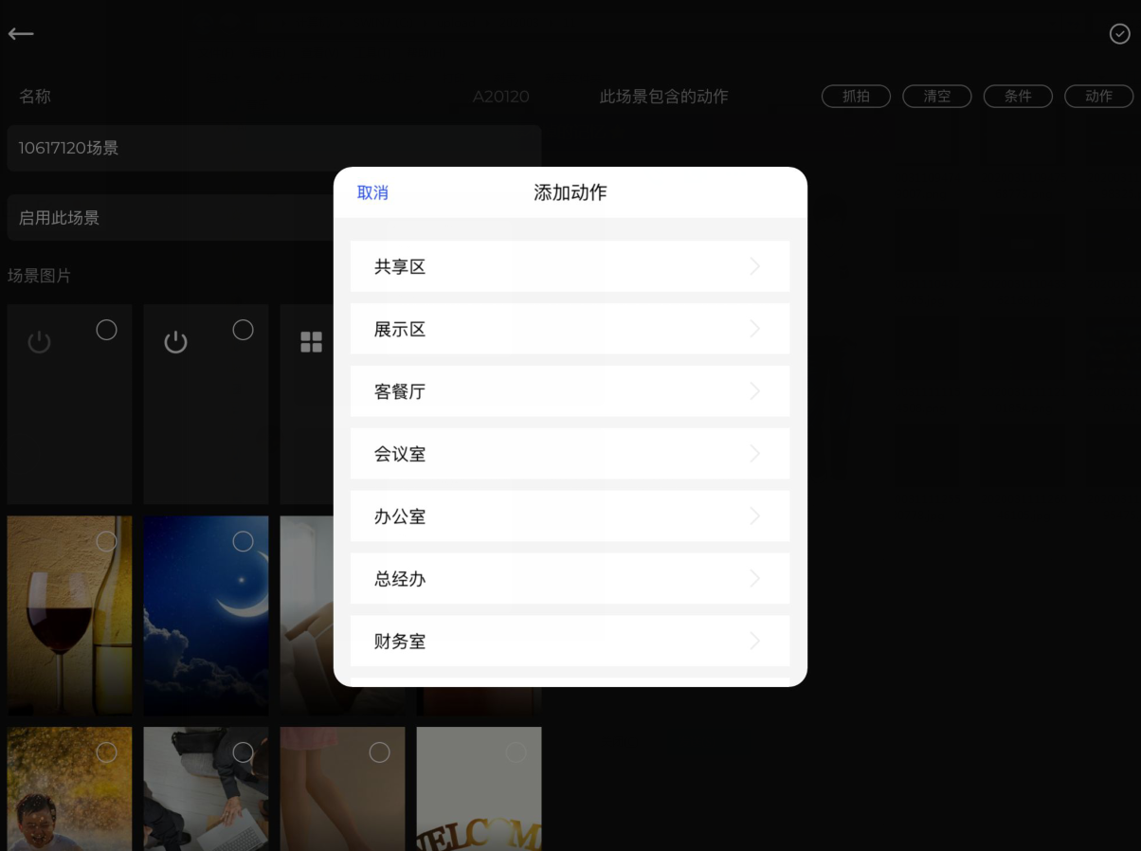Image resolution: width=1141 pixels, height=851 pixels.
Task: Select the wine glass scene image
Action: [107, 541]
